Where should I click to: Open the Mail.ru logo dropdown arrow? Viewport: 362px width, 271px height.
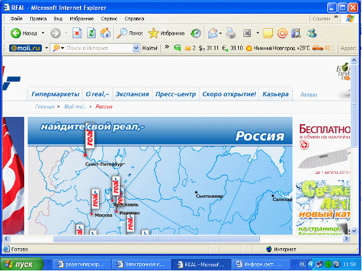point(46,48)
